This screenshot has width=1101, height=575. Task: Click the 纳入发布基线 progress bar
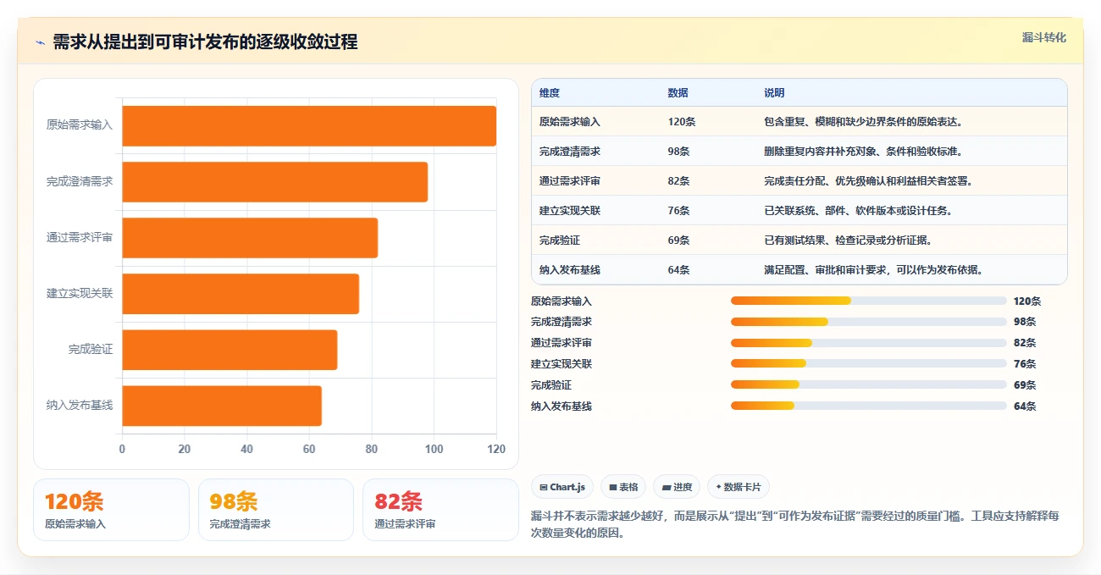tap(869, 406)
